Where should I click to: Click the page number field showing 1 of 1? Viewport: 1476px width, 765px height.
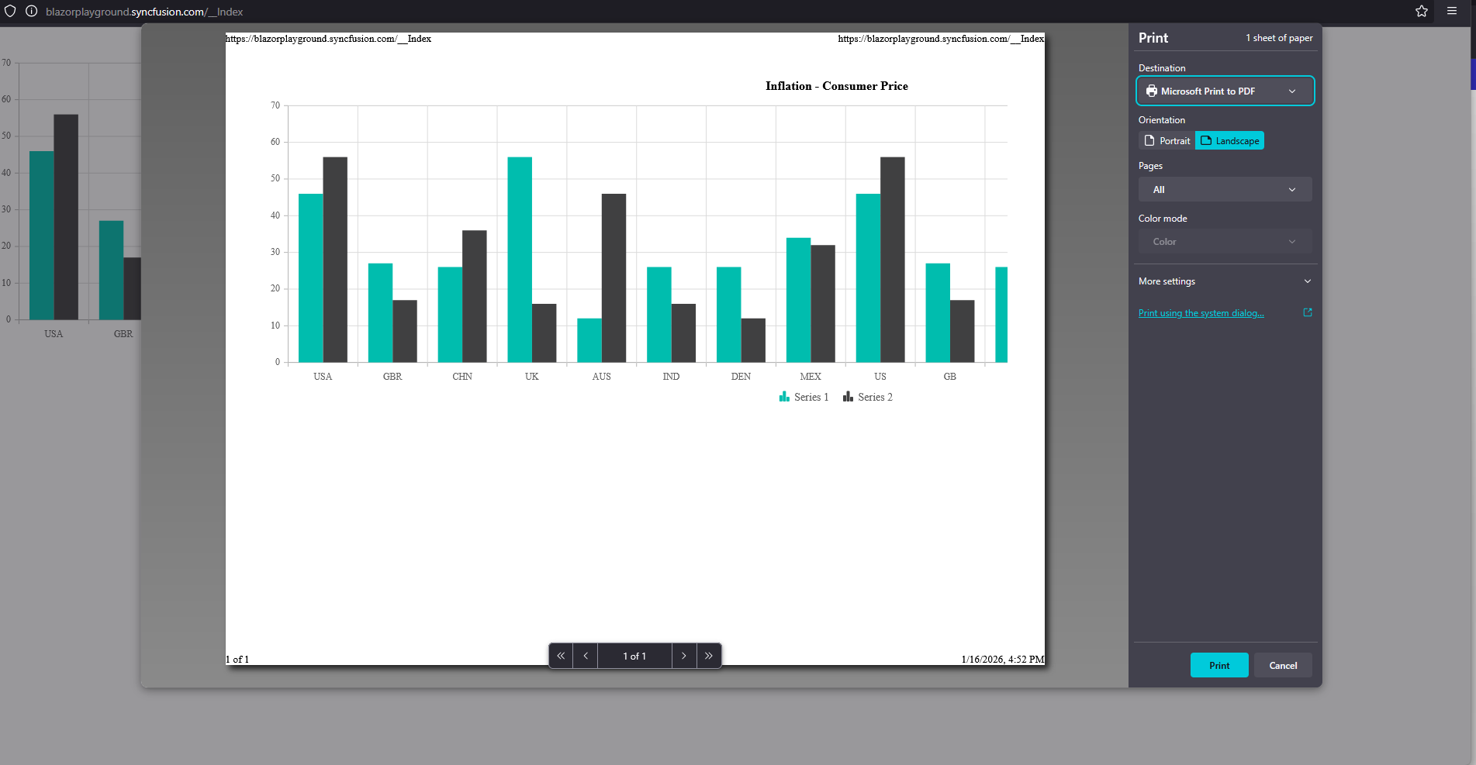[634, 656]
